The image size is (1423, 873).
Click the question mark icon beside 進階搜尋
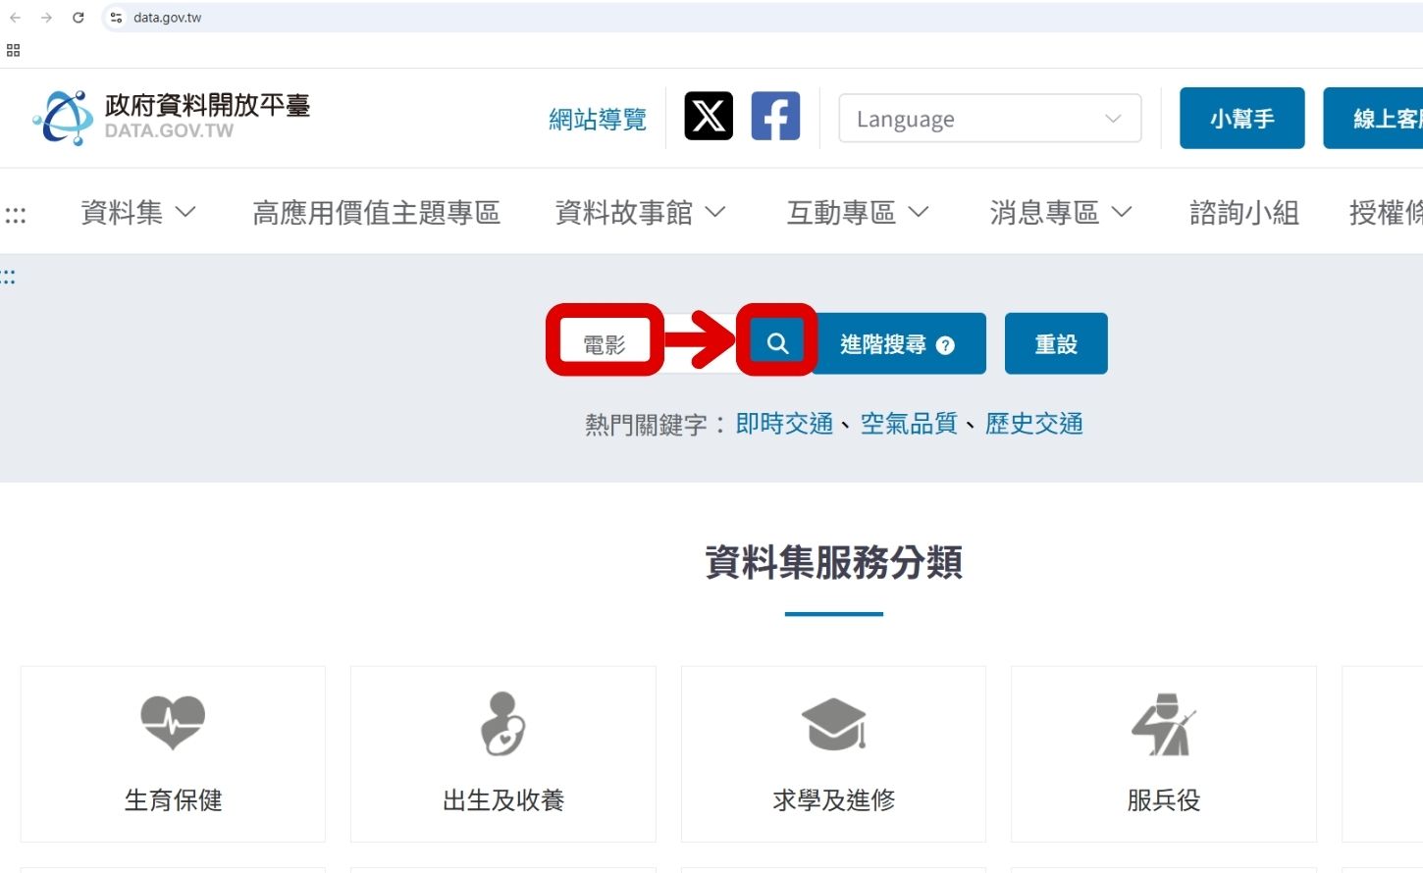tap(945, 345)
